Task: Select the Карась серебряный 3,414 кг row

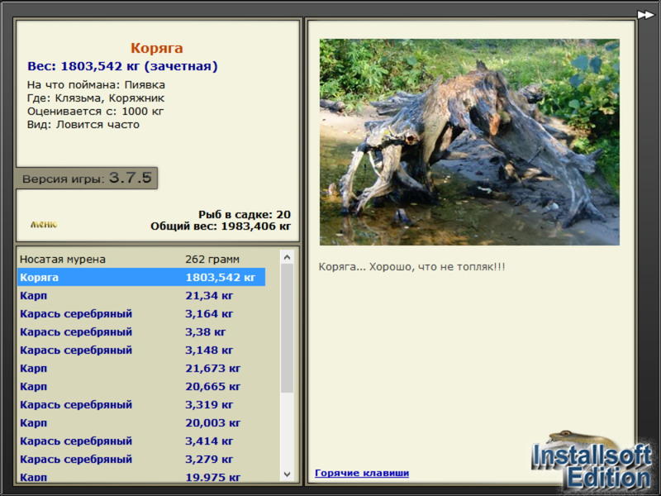Action: (141, 441)
